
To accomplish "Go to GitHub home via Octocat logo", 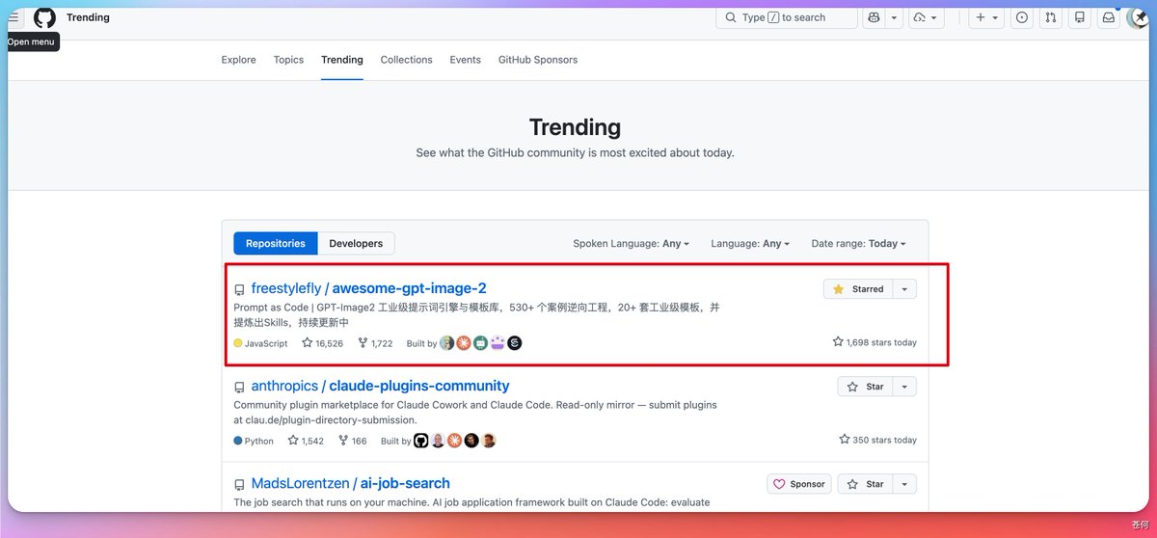I will click(x=44, y=17).
